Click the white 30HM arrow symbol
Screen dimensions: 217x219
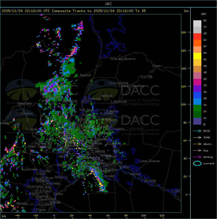tap(197, 138)
